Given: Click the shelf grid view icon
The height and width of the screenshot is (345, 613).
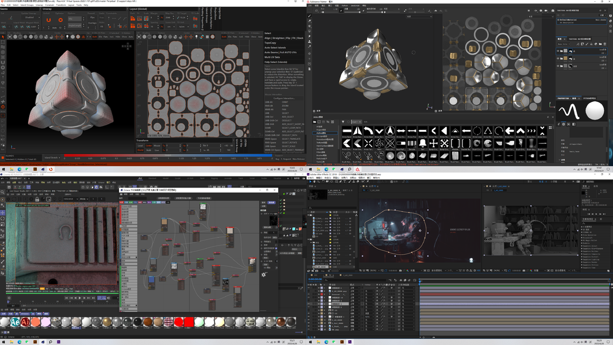Looking at the screenshot, I should click(550, 128).
